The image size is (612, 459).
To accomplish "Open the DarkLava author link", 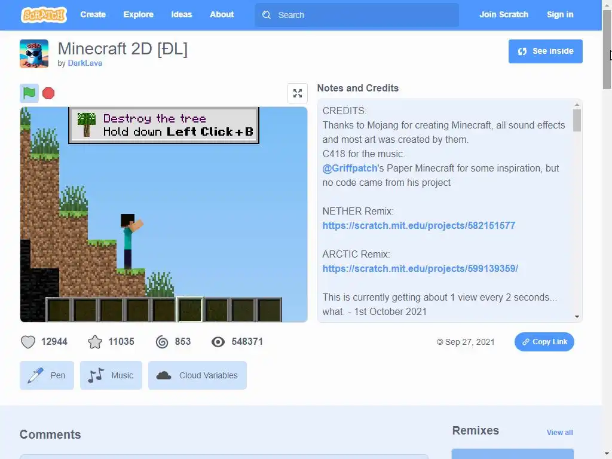I will tap(85, 63).
